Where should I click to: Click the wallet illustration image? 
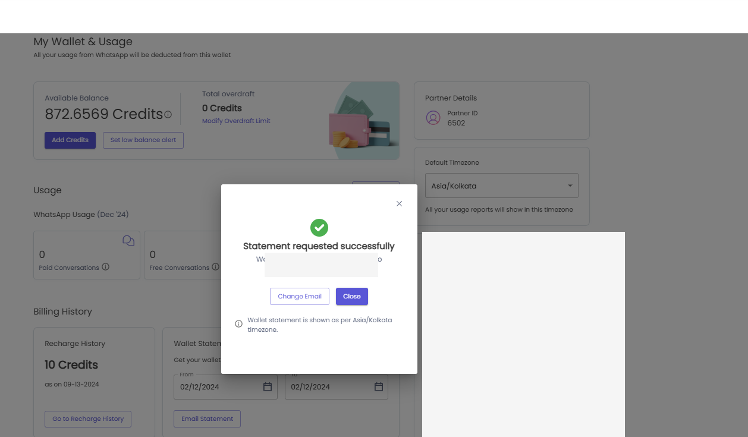(x=363, y=121)
